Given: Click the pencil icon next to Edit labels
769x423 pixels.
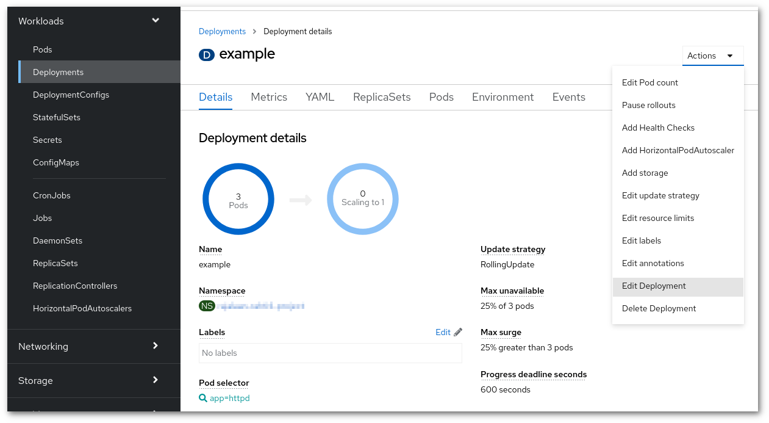Looking at the screenshot, I should [x=458, y=332].
